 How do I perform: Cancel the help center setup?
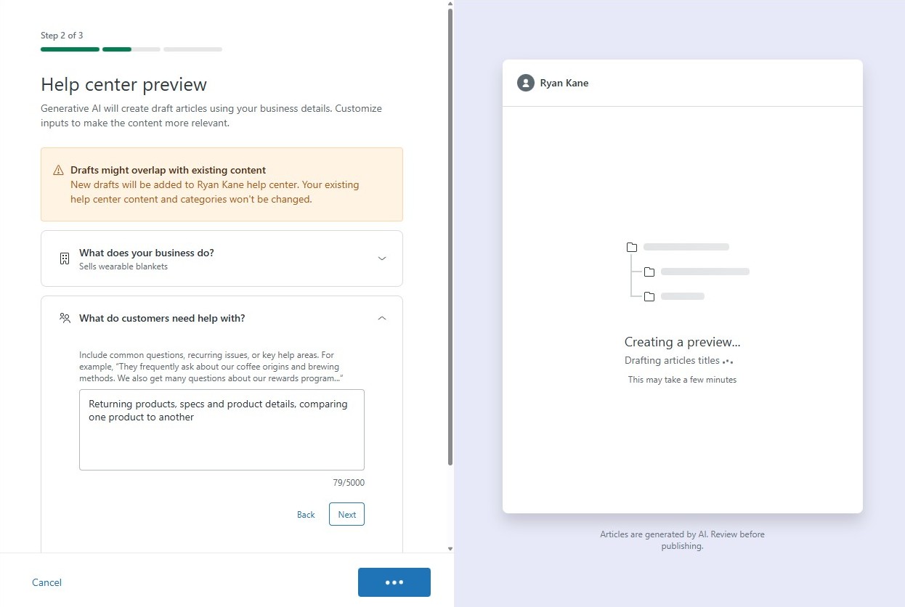click(x=46, y=582)
